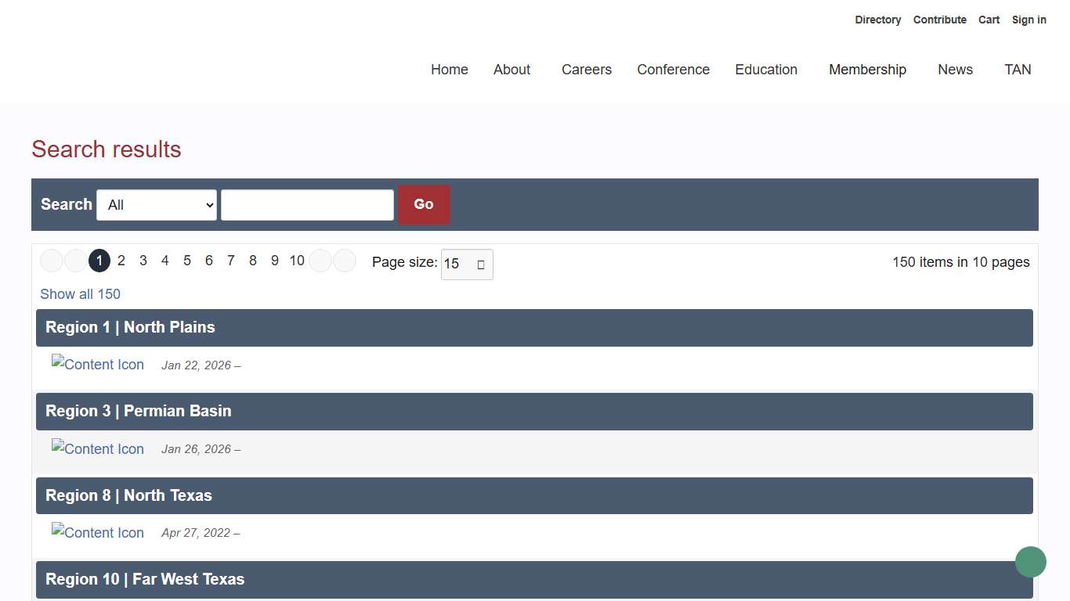The image size is (1070, 601).
Task: Go to the first page using leftmost pager button
Action: [52, 261]
